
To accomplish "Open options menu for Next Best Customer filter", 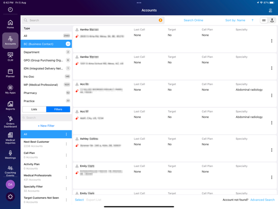I will pos(66,144).
